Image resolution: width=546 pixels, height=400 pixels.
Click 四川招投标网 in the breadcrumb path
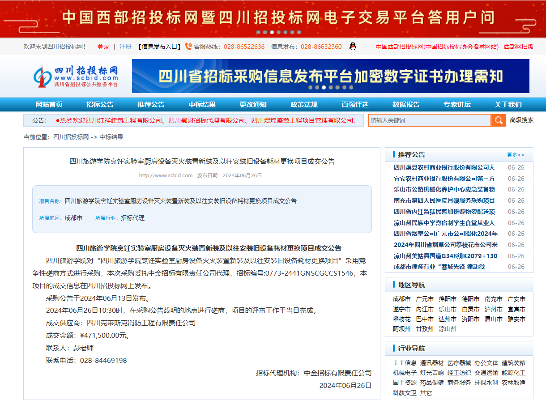coord(71,137)
